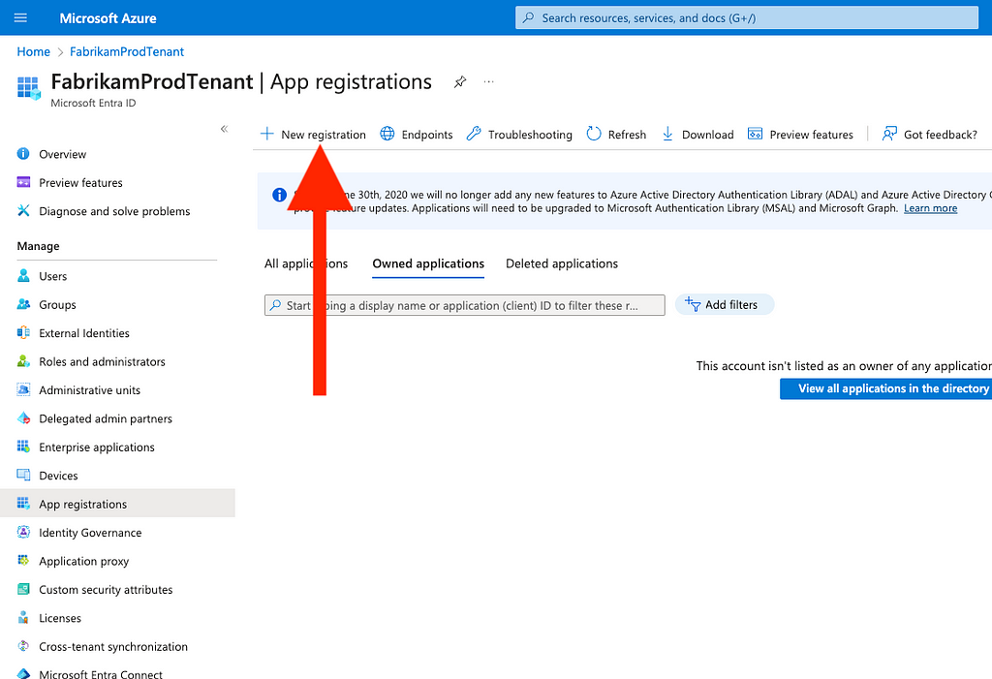
Task: Click the Cross-tenant synchronization icon
Action: (x=23, y=646)
